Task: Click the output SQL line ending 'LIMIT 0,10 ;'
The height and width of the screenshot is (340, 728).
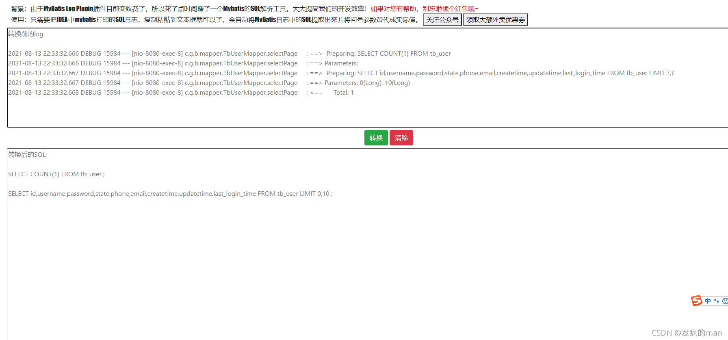Action: (170, 194)
